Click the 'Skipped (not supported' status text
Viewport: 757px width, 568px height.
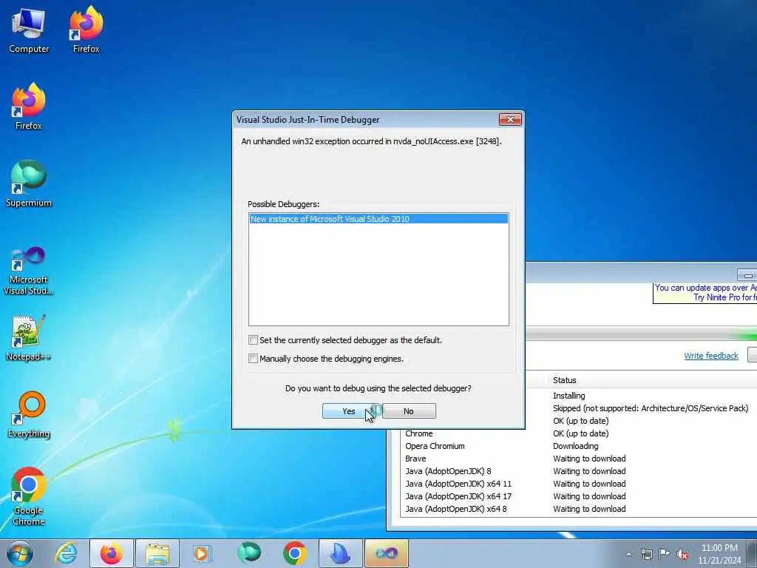(x=651, y=408)
